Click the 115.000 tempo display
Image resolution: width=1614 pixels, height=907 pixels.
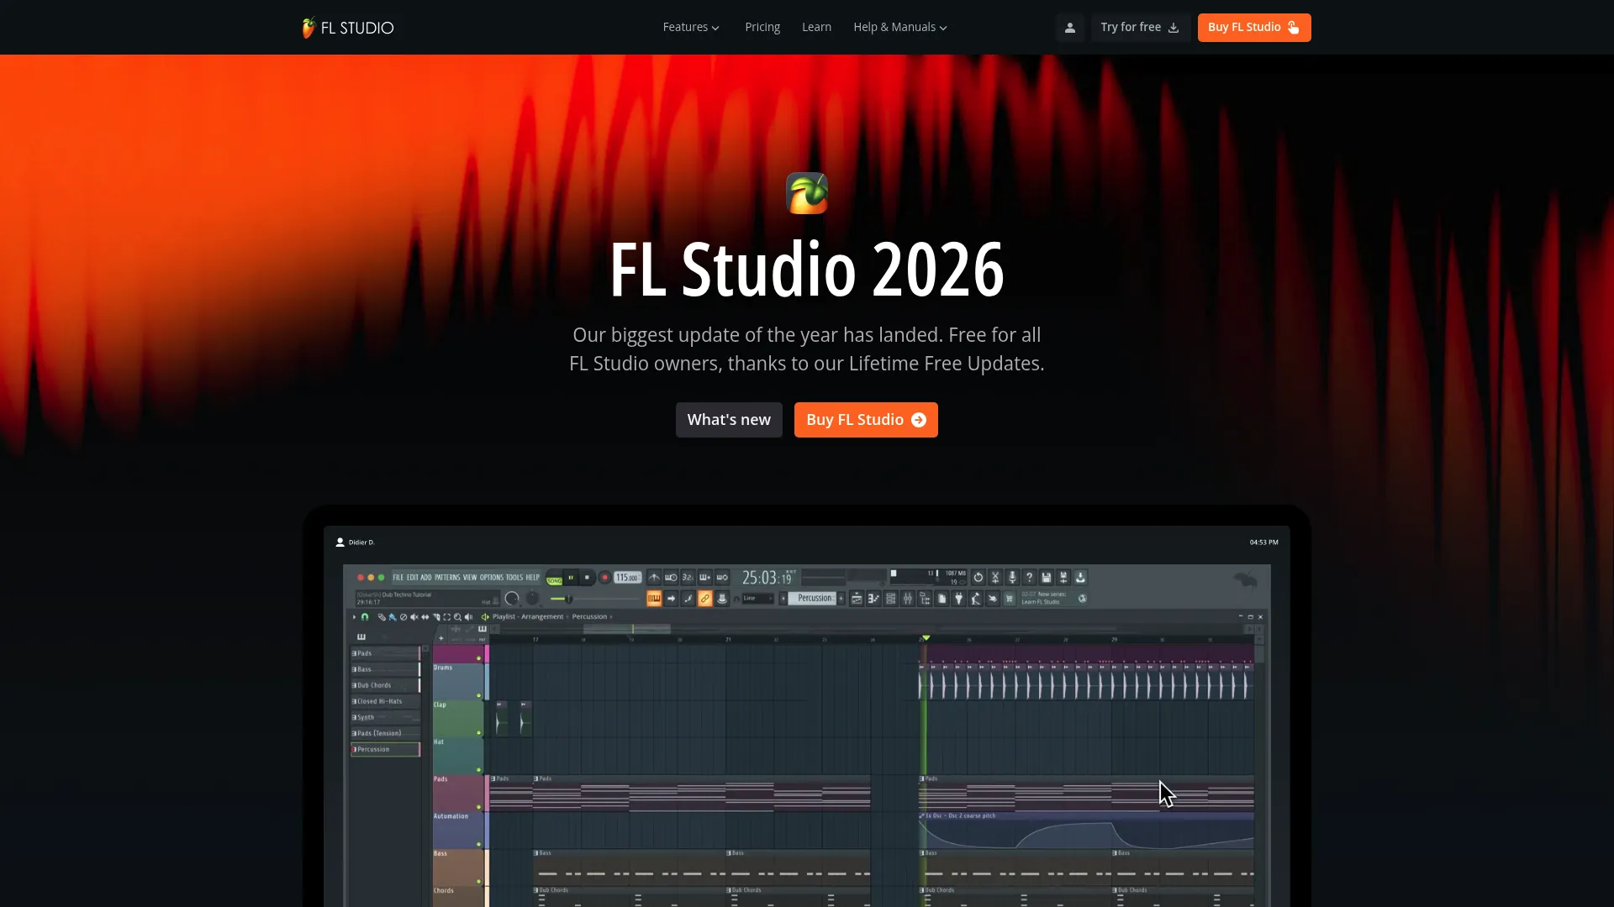[x=628, y=577]
